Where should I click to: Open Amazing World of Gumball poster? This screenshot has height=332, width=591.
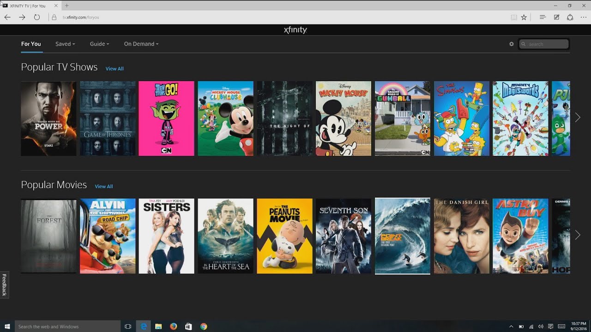[403, 119]
